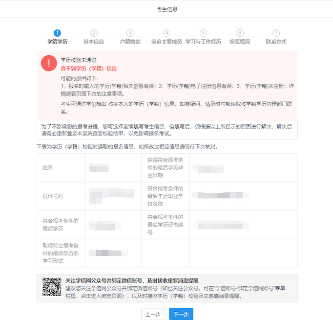Click the 学信网 QR code image

pos(52,287)
